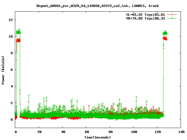Click the 8 tick label on the power axis
187x140 pixels.
tap(12, 53)
